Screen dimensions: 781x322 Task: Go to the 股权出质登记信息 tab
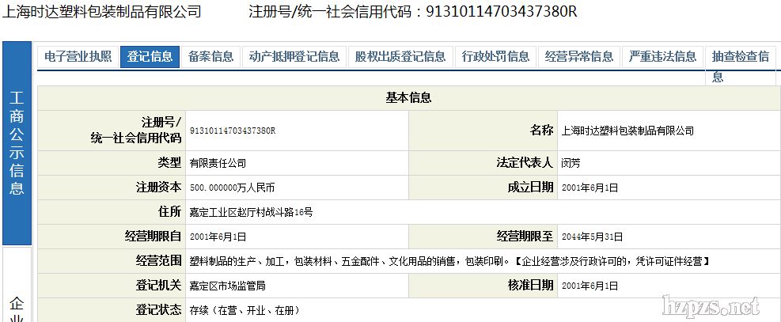[400, 56]
